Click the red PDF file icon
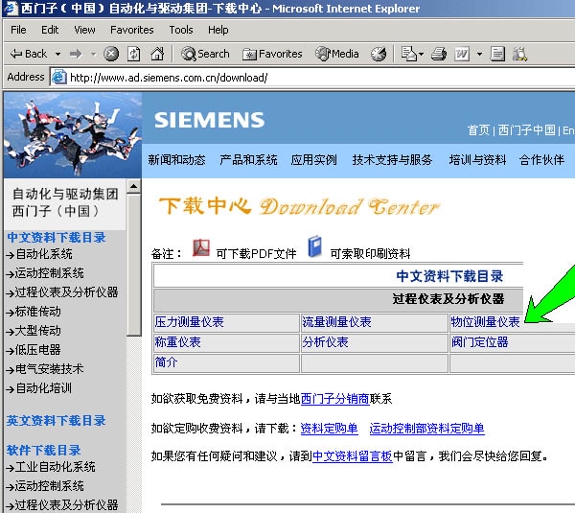 point(201,248)
